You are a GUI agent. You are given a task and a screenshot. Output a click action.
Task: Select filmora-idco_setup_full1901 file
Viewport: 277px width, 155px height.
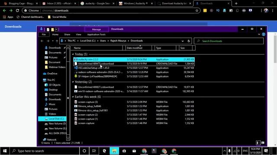click(134, 110)
